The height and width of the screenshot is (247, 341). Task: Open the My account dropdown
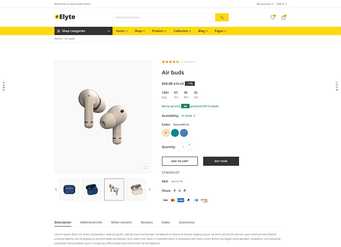pos(265,4)
